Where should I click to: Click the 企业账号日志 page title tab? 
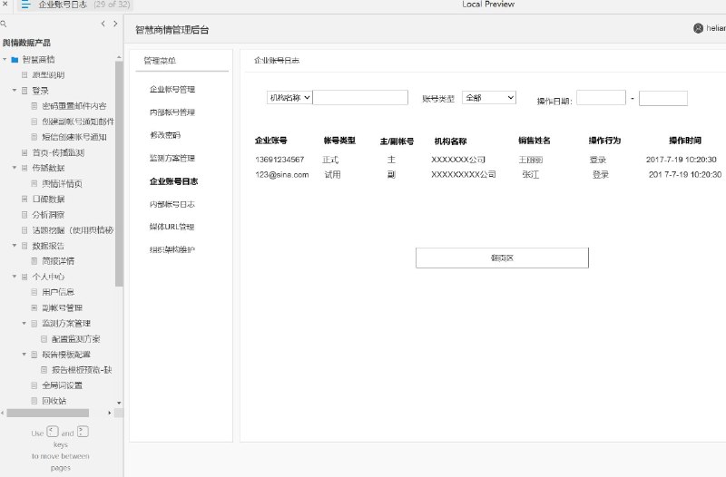coord(277,61)
